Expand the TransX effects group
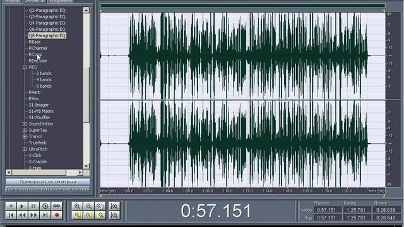404x227 pixels. (25, 136)
